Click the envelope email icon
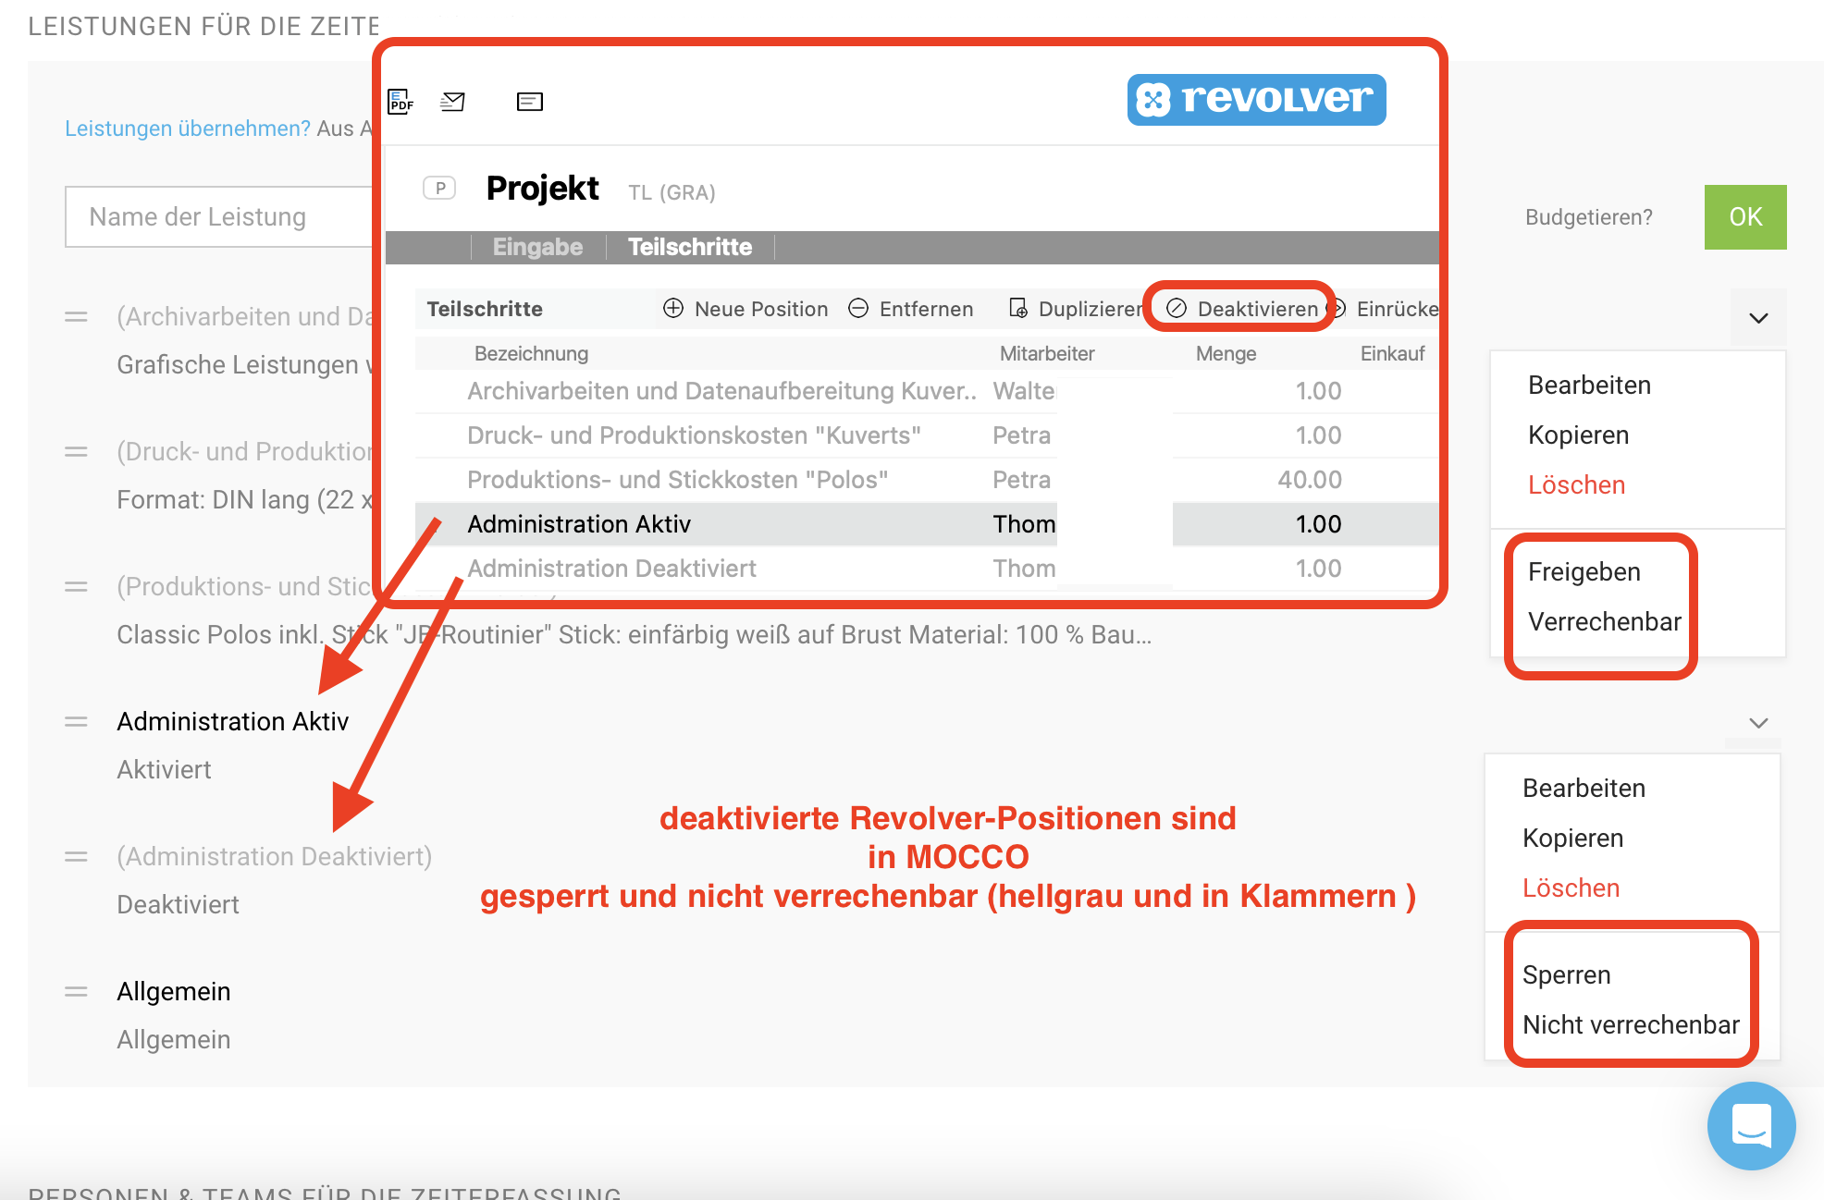Screen dimensions: 1824x1200 [x=452, y=101]
